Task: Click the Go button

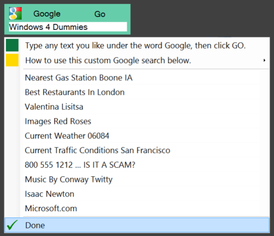Action: [x=100, y=14]
